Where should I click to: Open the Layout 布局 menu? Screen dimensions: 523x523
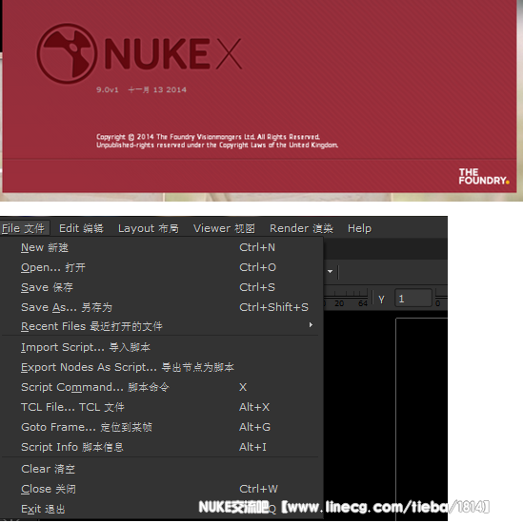coord(148,228)
